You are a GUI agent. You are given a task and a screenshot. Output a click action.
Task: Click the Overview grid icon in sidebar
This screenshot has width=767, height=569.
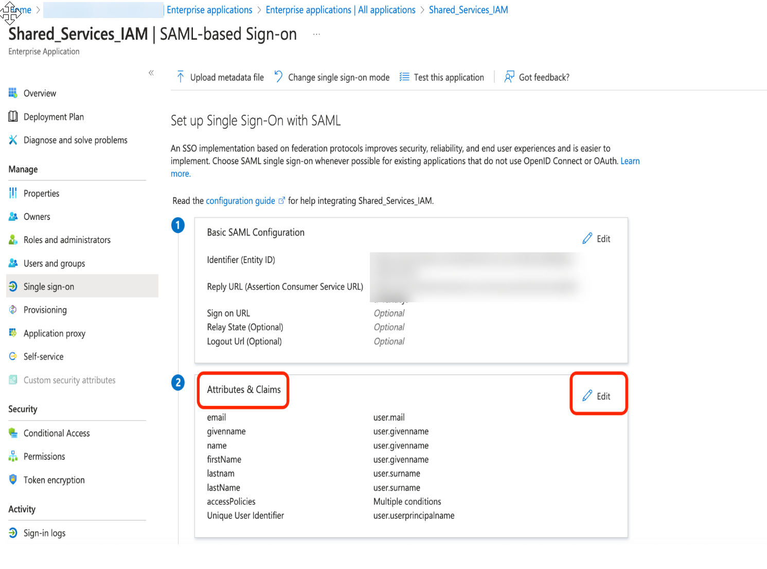point(13,93)
